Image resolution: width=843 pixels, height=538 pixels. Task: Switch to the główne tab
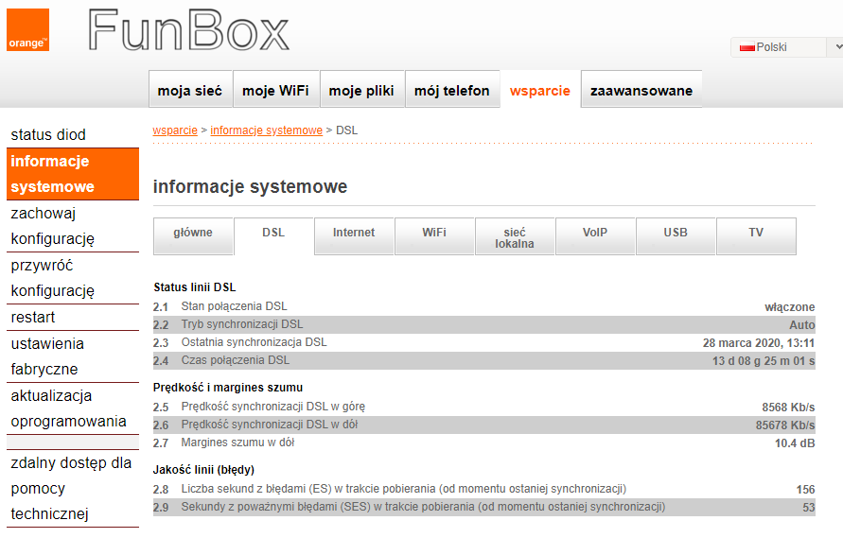[x=193, y=234]
